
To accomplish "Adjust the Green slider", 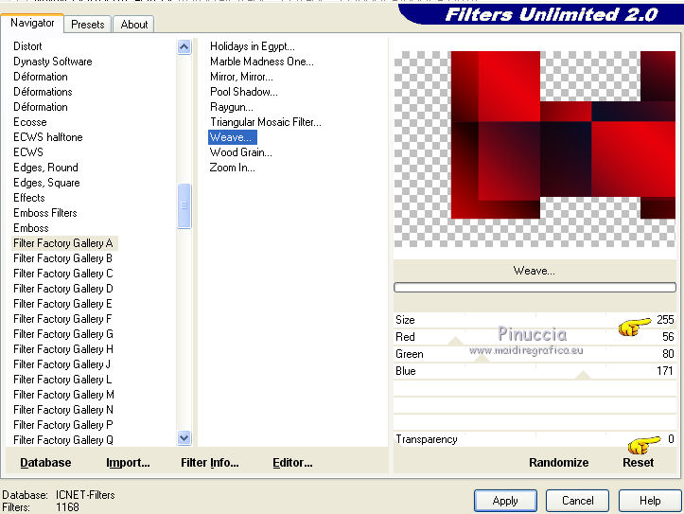I will [535, 354].
